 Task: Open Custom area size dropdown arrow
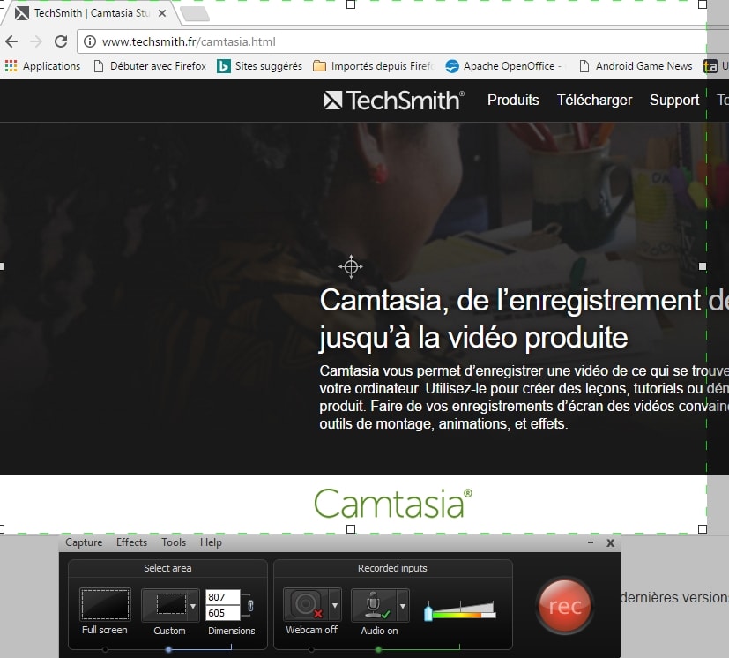[x=193, y=606]
